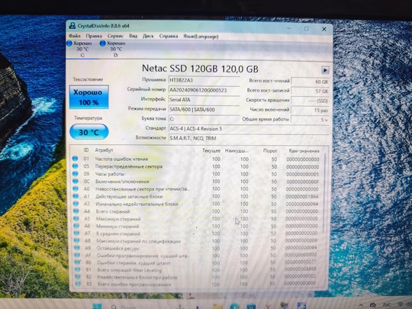
Task: Click the Интерфейс field Serial ATA
Action: 204,100
